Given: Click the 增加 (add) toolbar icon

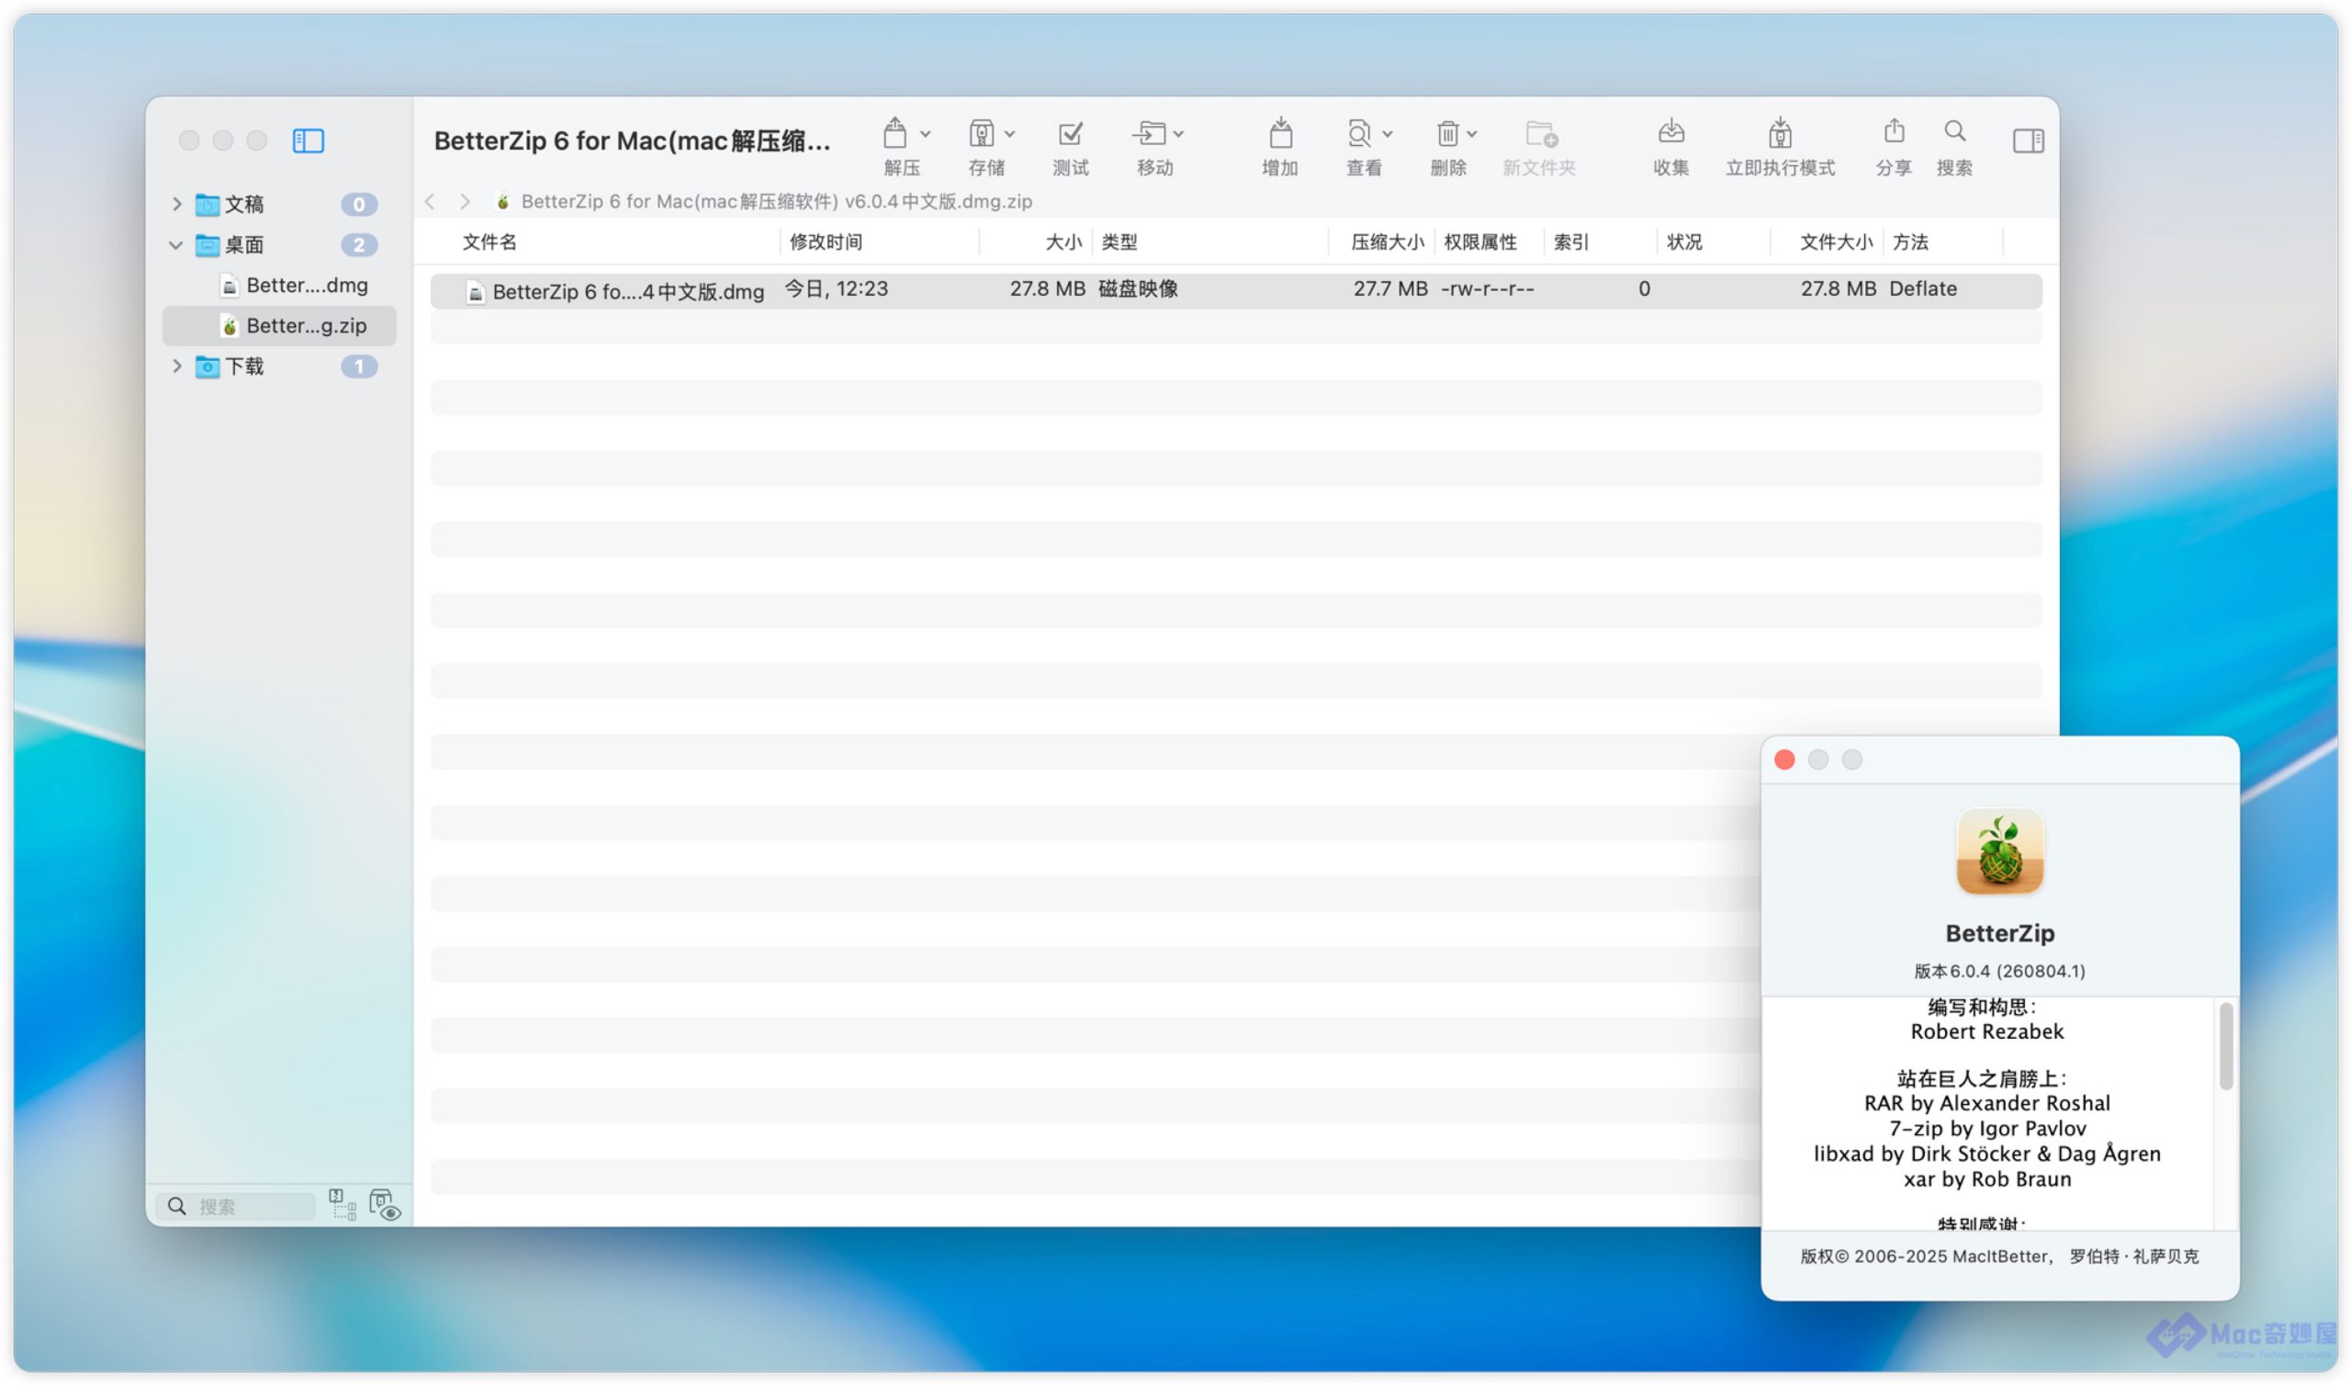Looking at the screenshot, I should [1281, 133].
